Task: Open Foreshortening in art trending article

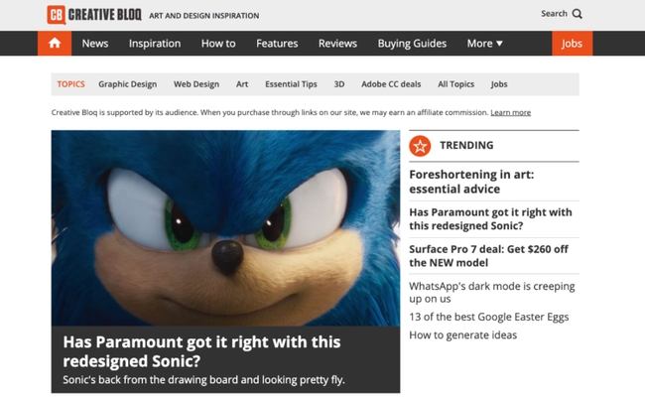Action: pyautogui.click(x=471, y=182)
